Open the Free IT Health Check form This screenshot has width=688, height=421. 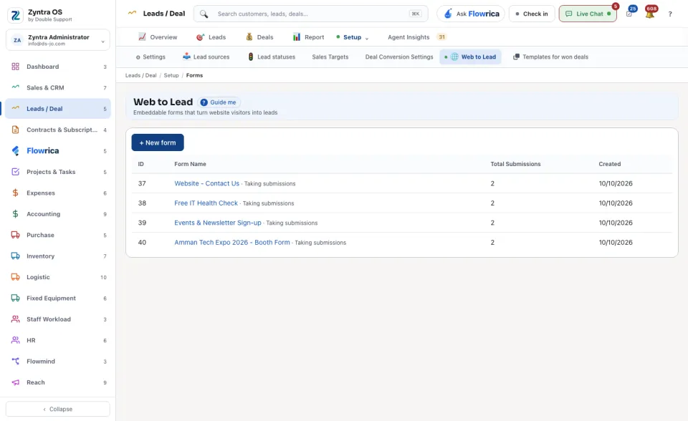click(206, 203)
